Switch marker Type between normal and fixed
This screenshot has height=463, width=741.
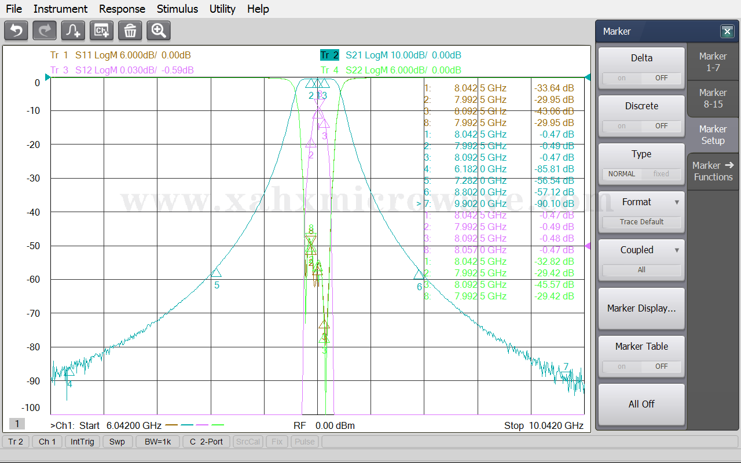(641, 173)
